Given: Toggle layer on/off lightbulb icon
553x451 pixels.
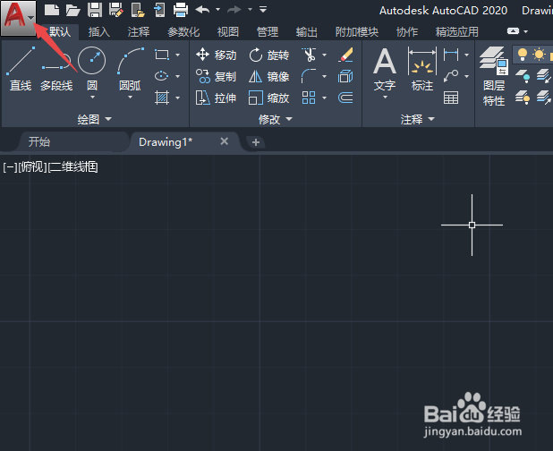Looking at the screenshot, I should coord(523,55).
